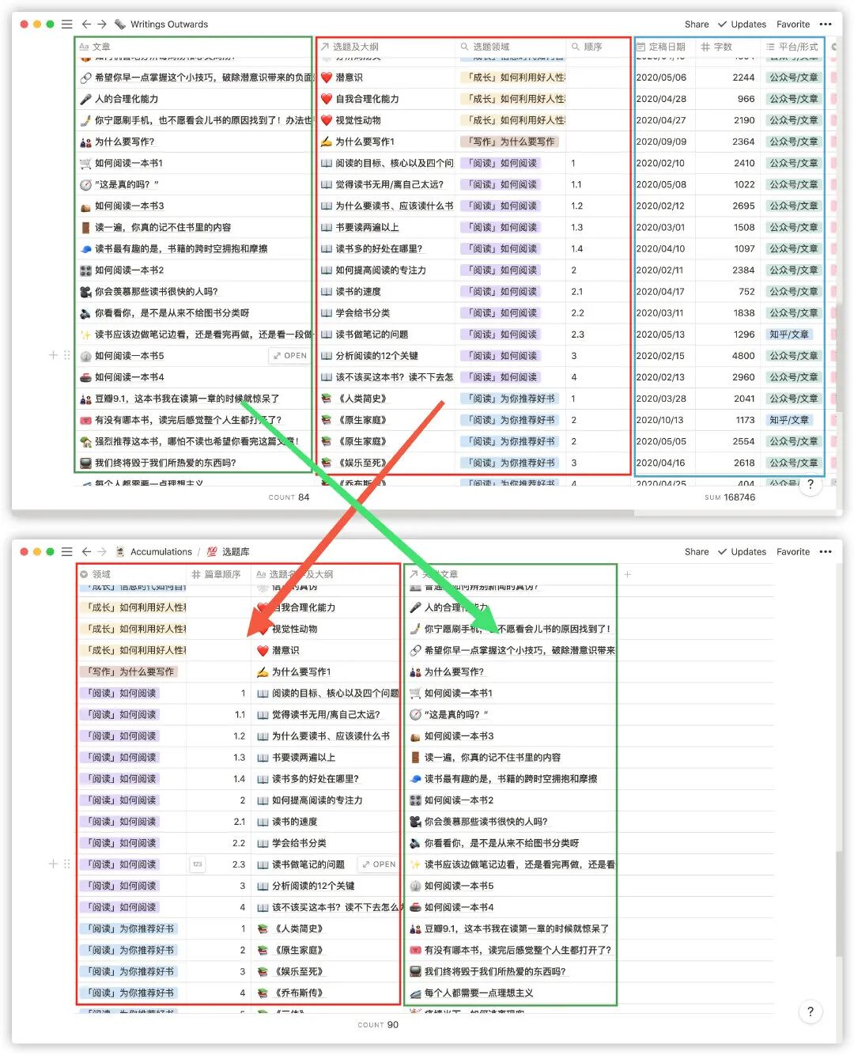Screen dimensions: 854x1055
Task: Click Share in the 选题库 window
Action: tap(697, 552)
